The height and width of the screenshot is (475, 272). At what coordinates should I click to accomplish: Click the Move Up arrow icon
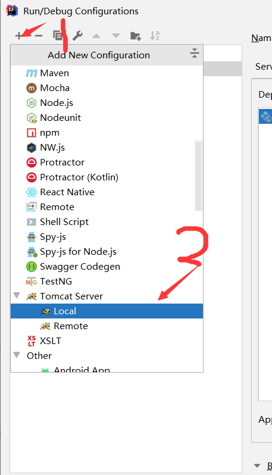tap(96, 36)
